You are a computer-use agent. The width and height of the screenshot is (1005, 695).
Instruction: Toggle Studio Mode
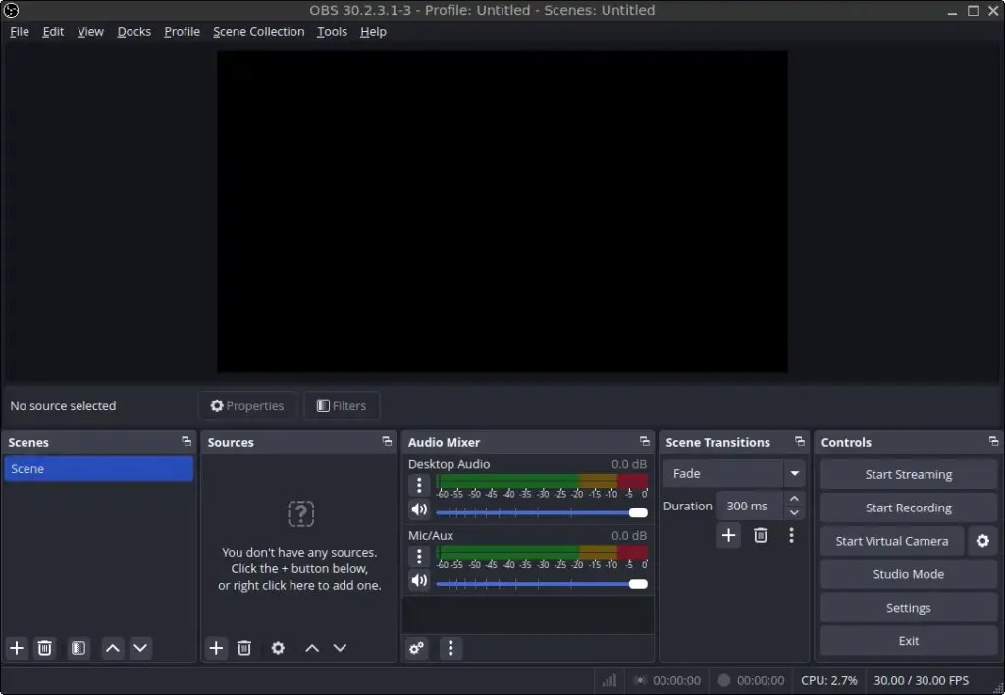pos(908,574)
